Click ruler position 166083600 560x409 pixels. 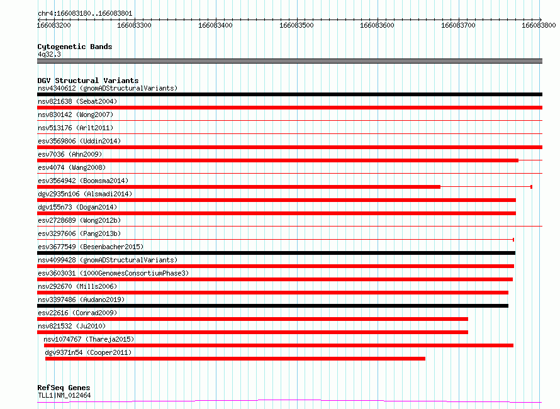[x=377, y=25]
